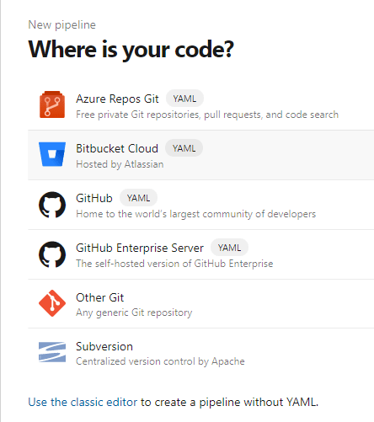Click the YAML badge next to GitHub
This screenshot has width=374, height=422.
[x=138, y=198]
